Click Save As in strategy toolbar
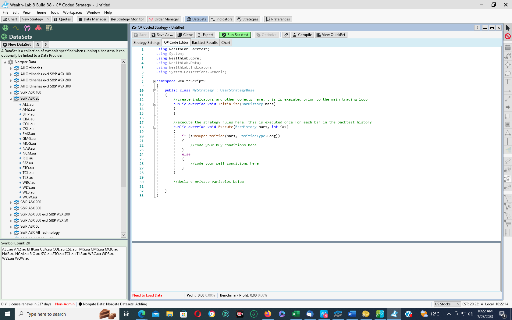 tap(163, 35)
